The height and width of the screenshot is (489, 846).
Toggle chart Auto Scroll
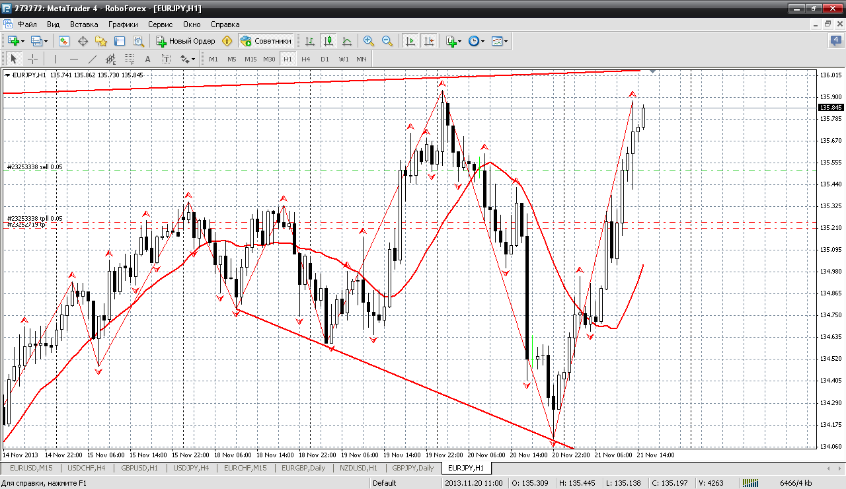410,41
